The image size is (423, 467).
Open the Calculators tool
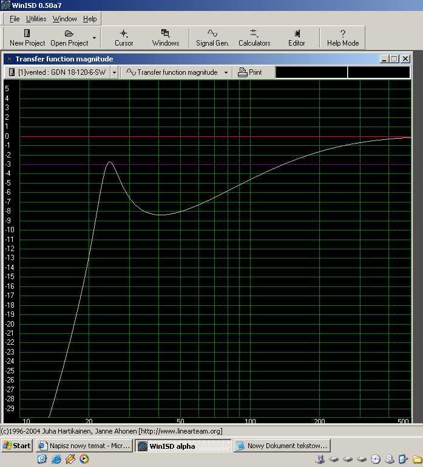click(x=254, y=38)
